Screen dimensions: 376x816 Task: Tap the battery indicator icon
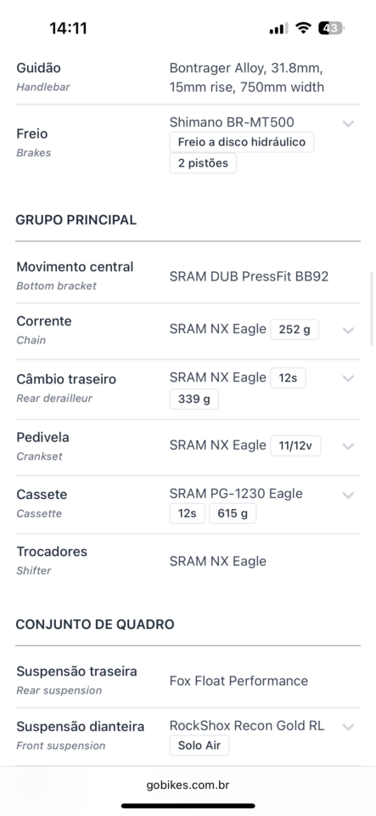point(331,28)
